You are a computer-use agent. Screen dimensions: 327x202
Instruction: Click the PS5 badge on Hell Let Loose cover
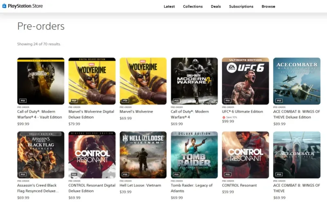coord(125,174)
